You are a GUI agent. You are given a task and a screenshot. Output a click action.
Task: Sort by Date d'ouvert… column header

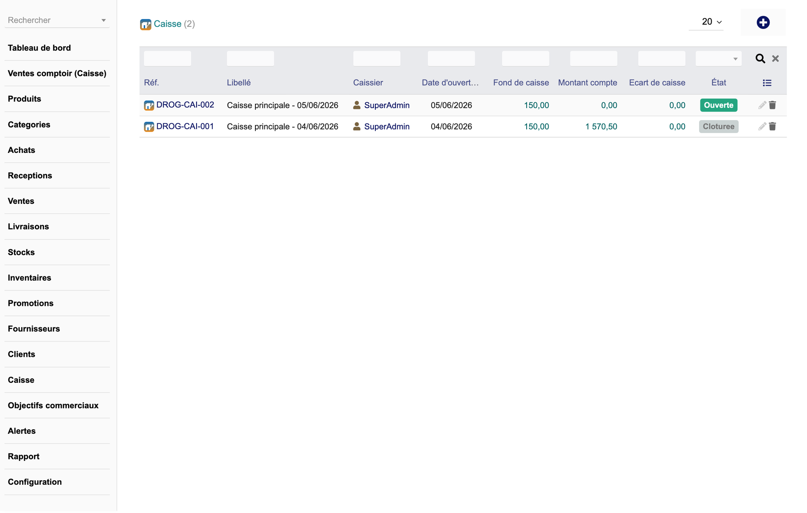(x=450, y=82)
